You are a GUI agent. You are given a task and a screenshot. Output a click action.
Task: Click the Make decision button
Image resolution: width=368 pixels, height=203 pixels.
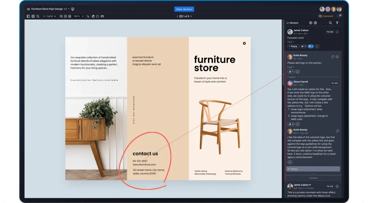pyautogui.click(x=184, y=9)
